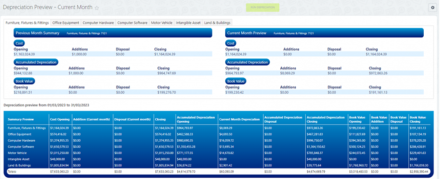Select Cost label under Previous Month Summary

20,43
